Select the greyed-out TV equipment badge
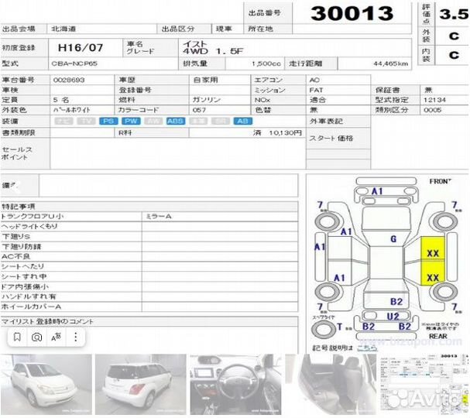Image resolution: width=470 pixels, height=418 pixels. pyautogui.click(x=86, y=121)
